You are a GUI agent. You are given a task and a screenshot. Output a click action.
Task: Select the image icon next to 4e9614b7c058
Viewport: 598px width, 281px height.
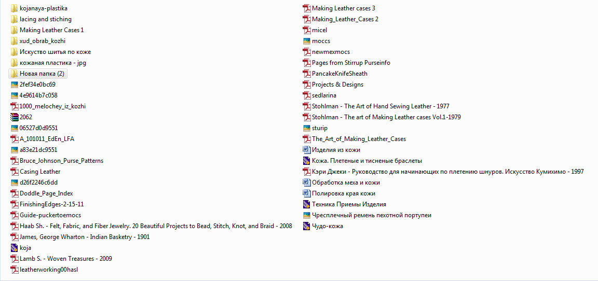click(14, 95)
